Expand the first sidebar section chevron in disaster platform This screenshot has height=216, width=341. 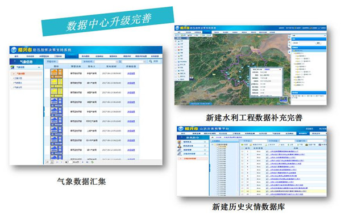(205, 142)
